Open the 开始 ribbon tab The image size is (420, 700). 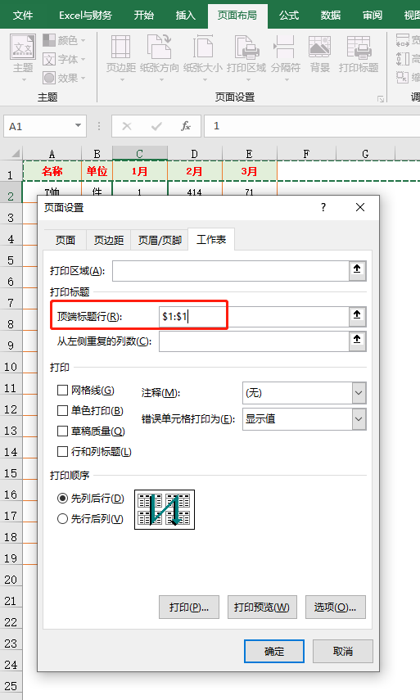[144, 16]
